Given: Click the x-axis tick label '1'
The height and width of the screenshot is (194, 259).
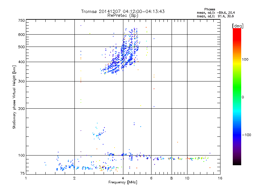Looking at the screenshot, I should (26, 178).
